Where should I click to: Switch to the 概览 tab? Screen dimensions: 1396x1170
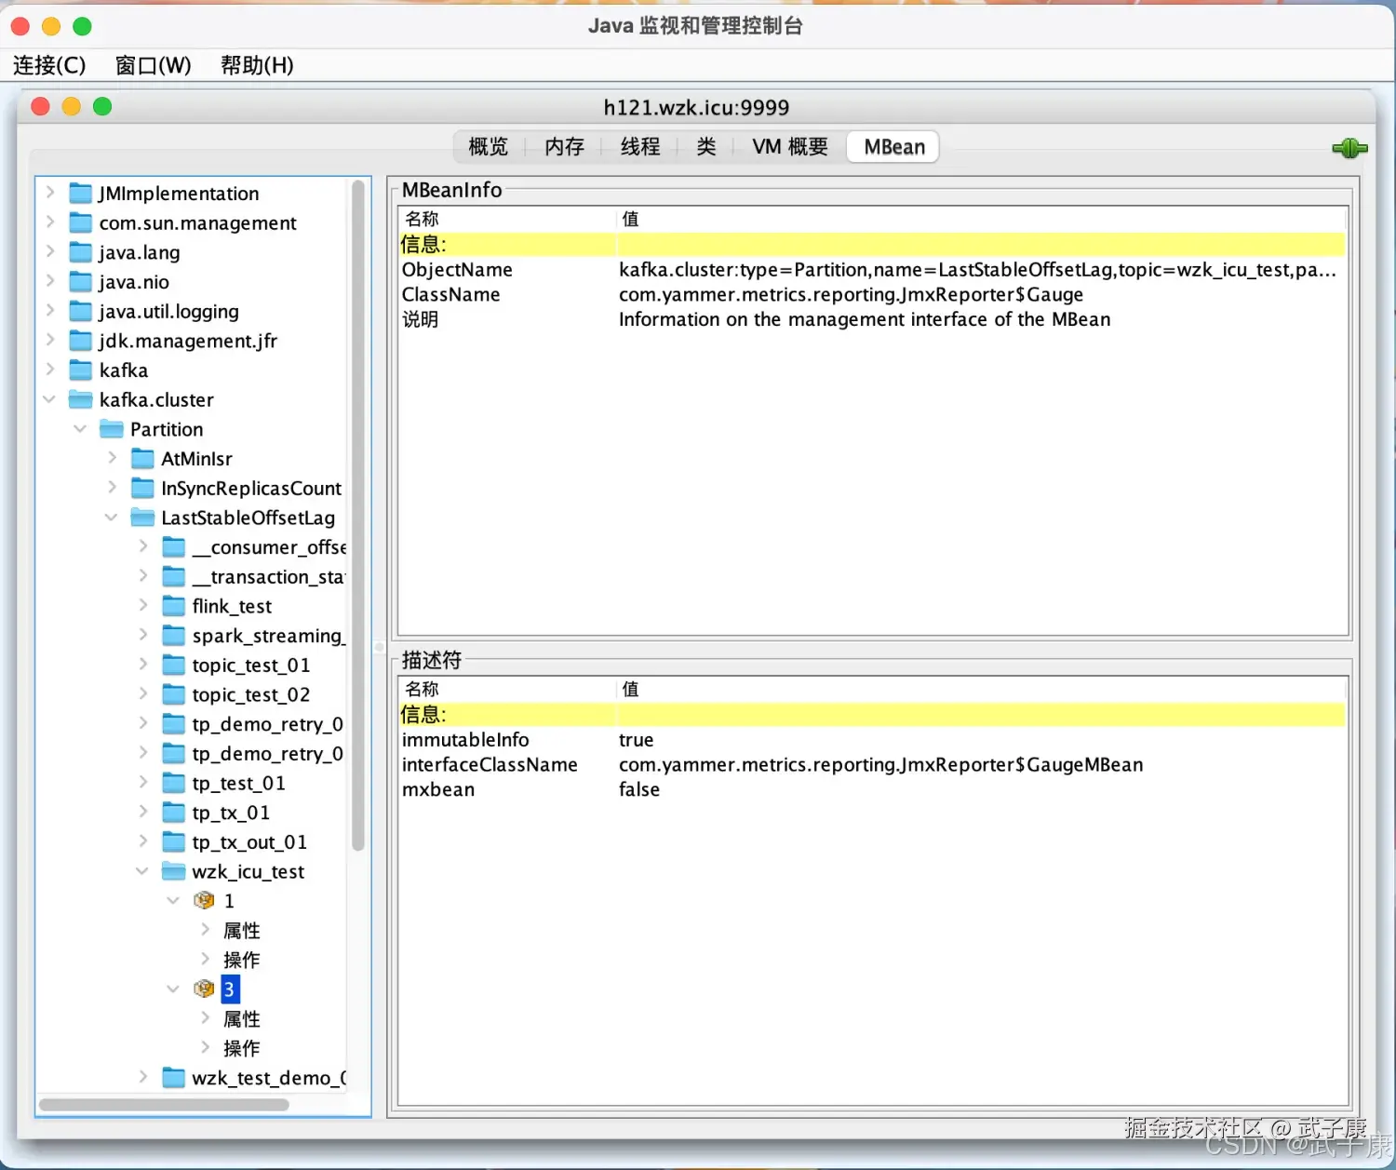489,147
